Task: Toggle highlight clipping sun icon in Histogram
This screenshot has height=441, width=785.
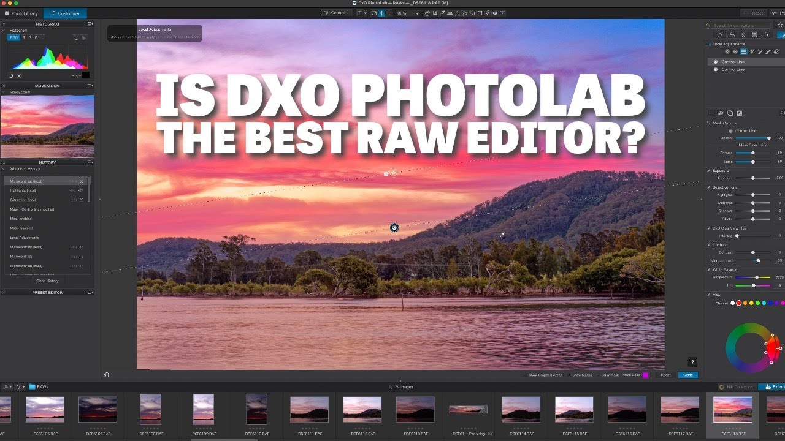Action: [19, 76]
